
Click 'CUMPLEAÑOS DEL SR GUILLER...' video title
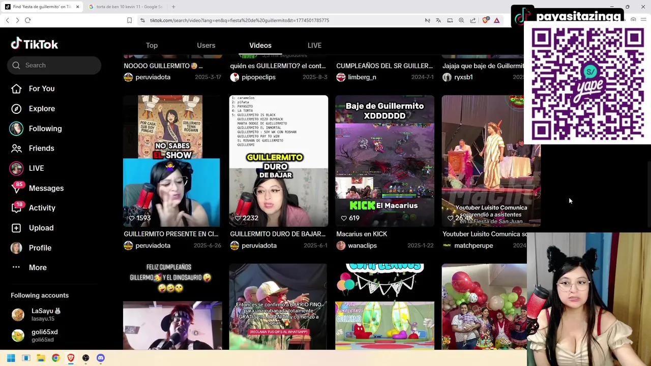(x=384, y=66)
